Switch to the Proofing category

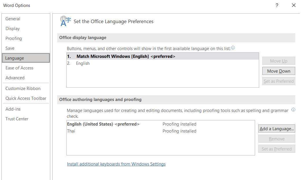26,38
